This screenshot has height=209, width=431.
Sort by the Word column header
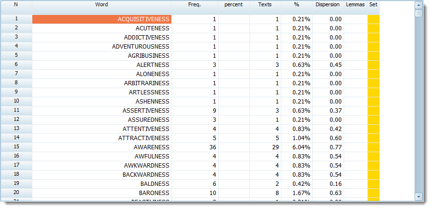[101, 5]
